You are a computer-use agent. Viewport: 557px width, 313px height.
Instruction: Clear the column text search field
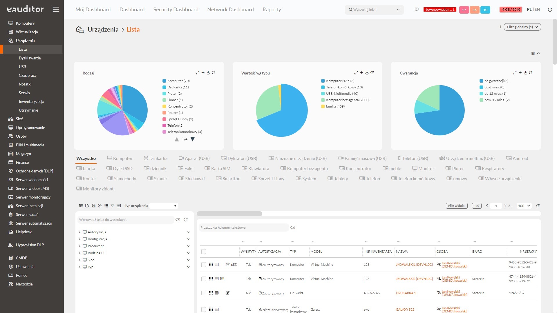(293, 228)
